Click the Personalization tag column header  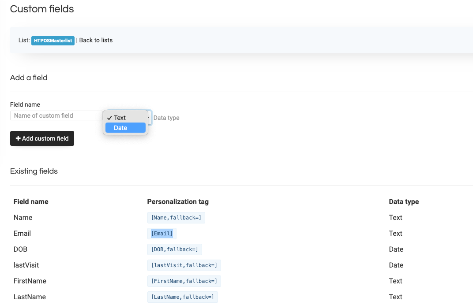[x=178, y=201]
